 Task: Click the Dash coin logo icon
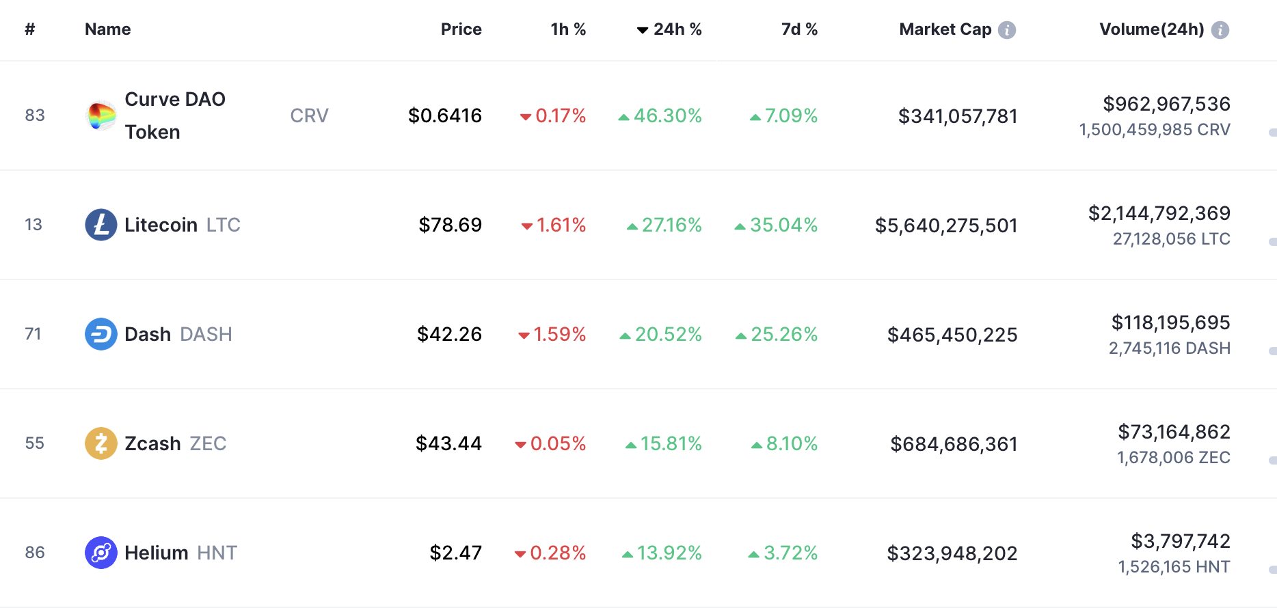coord(101,334)
